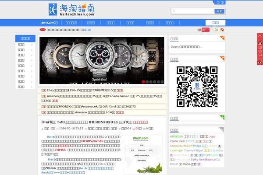Click orange corner icon above QR code
263x175 pixels.
click(x=222, y=58)
